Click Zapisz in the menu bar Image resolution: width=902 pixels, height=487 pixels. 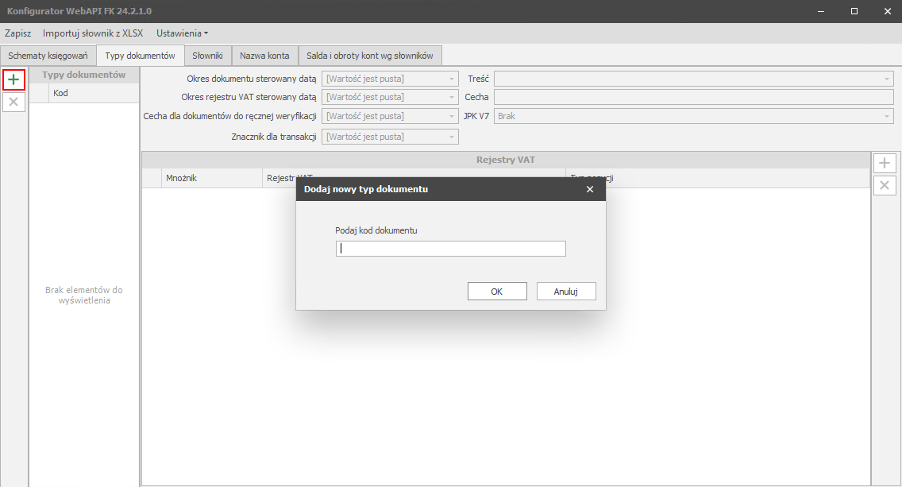(x=17, y=33)
